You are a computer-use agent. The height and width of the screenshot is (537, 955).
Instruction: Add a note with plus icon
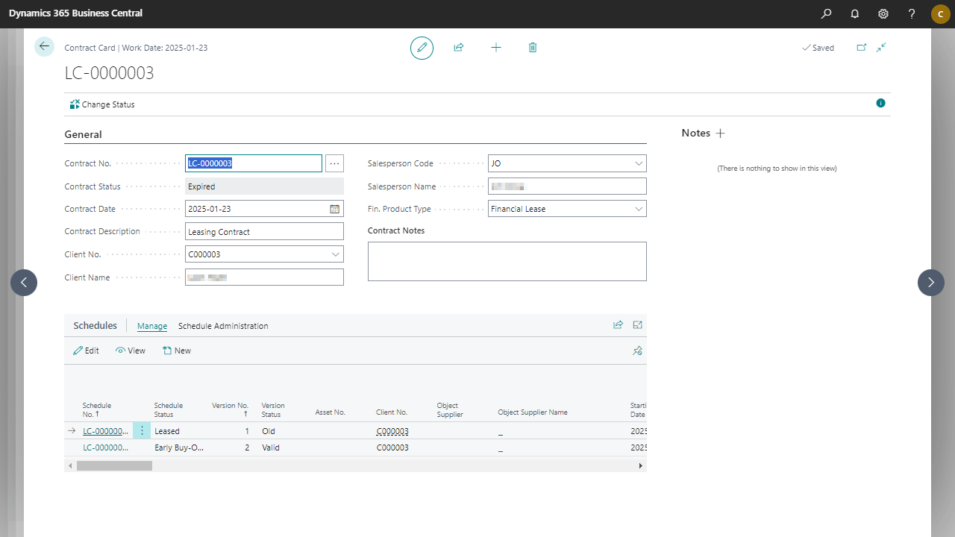720,134
